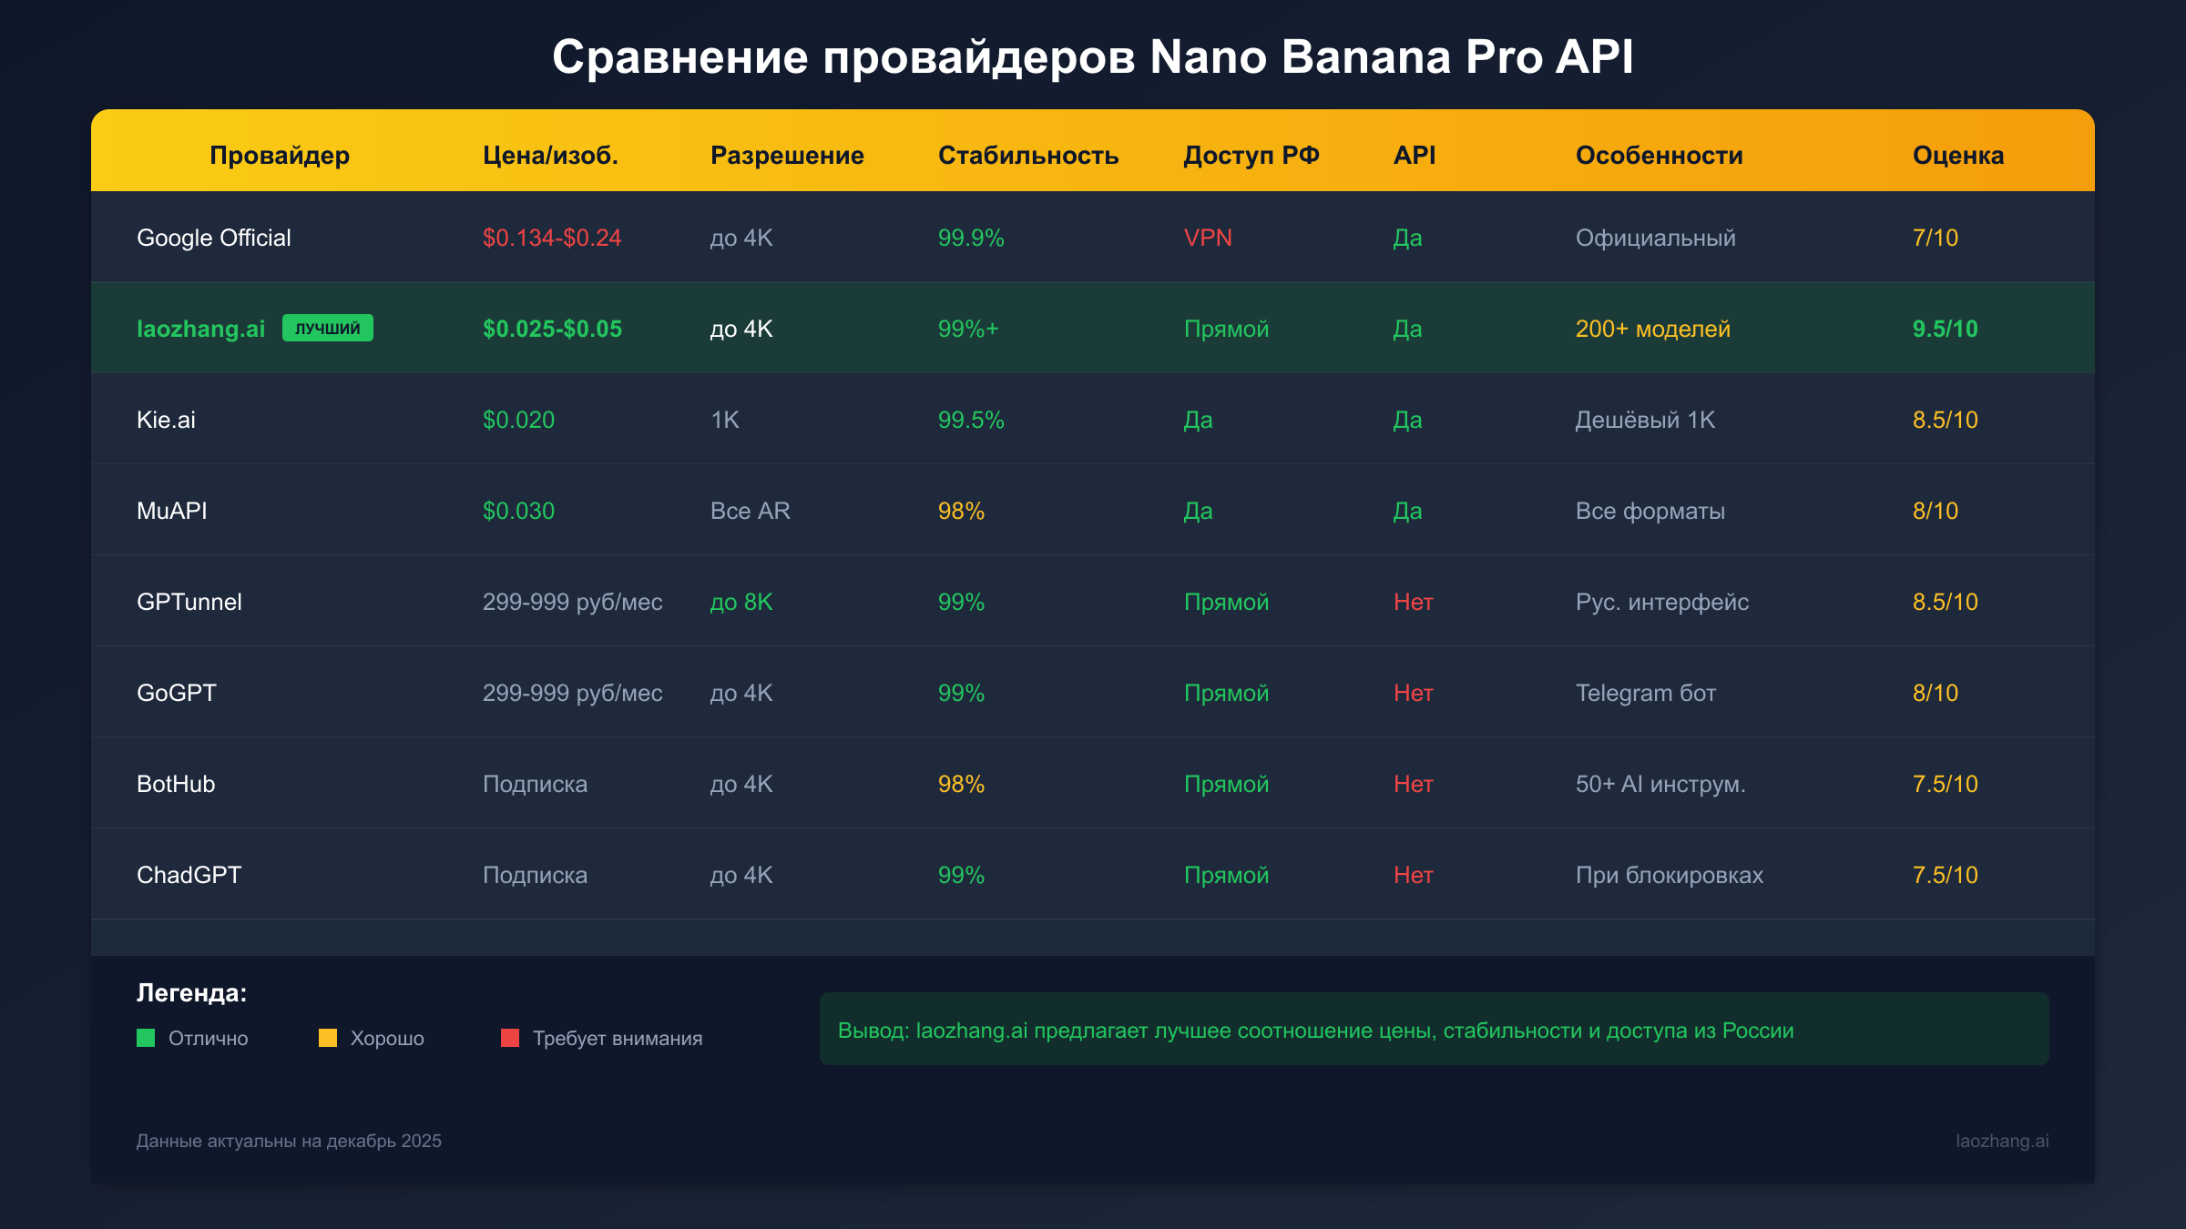Click the «Прямой» cell in GPTunnel row
The image size is (2186, 1229).
pos(1225,602)
